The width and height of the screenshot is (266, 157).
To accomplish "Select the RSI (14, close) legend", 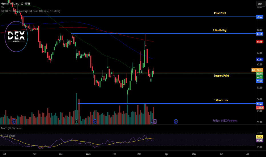I will click(8, 136).
